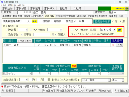Click F7カナ表示 function key
Image resolution: width=129 pixels, height=97 pixels.
91,91
